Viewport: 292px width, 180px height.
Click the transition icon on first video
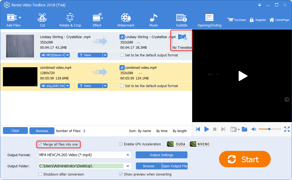pyautogui.click(x=182, y=37)
